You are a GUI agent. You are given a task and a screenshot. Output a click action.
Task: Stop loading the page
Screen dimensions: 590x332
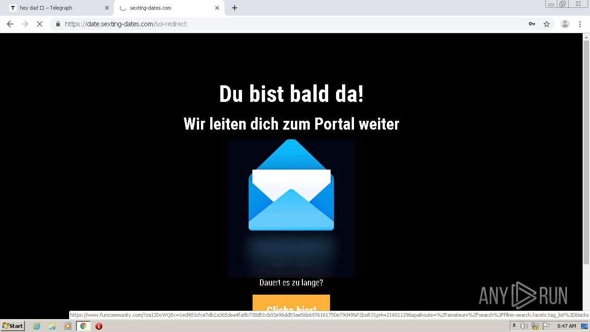click(40, 24)
